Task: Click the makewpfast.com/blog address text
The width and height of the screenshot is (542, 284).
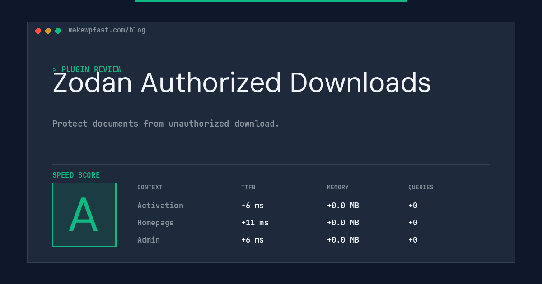Action: [x=107, y=30]
